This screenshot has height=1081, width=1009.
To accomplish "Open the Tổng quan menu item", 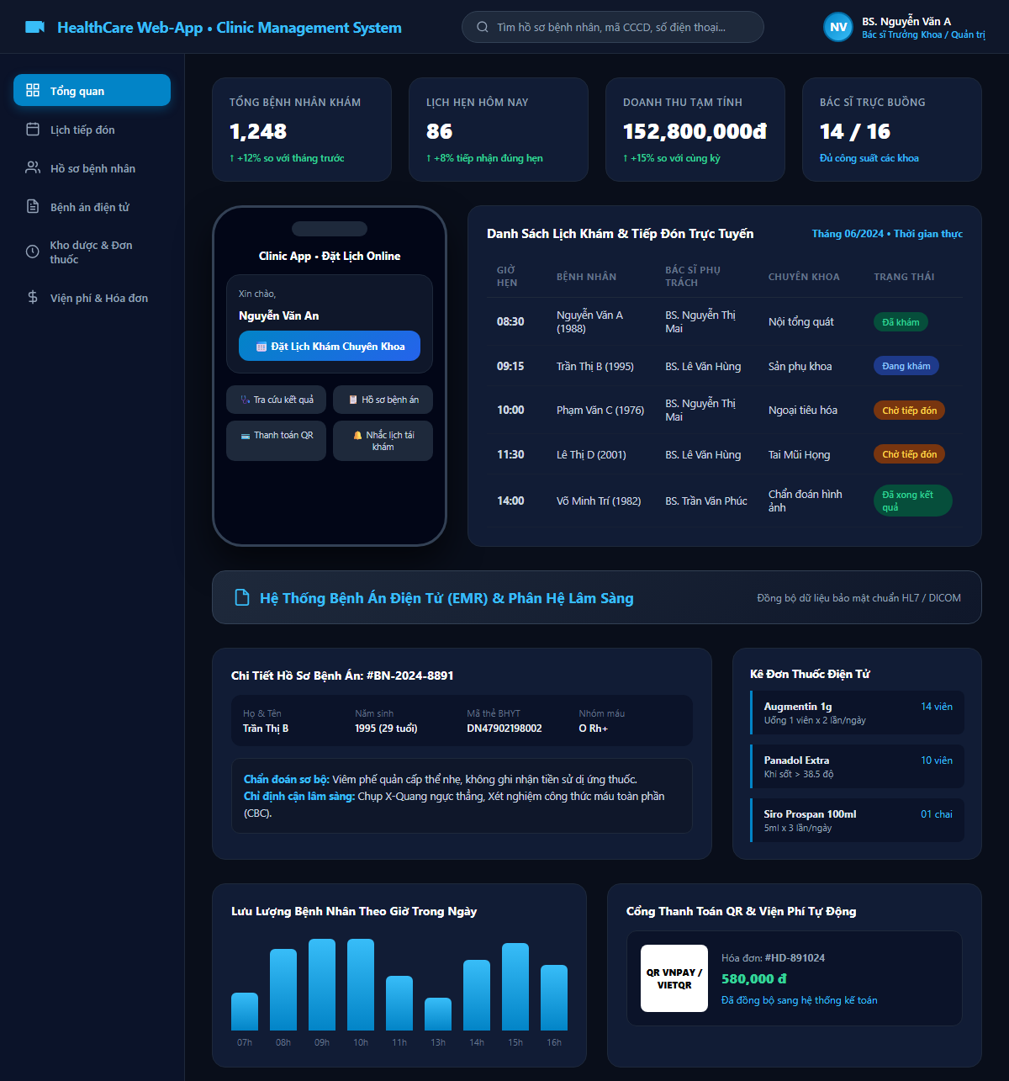I will pos(92,90).
